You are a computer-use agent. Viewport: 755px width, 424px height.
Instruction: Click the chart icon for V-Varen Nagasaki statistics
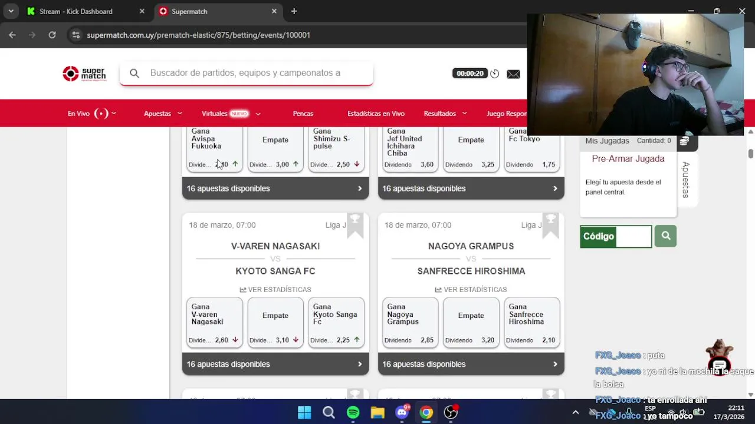point(243,290)
